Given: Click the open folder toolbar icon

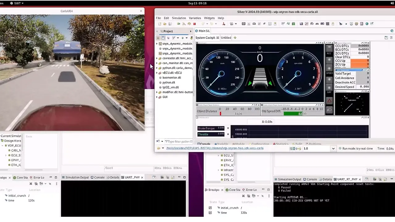Looking at the screenshot, I should point(165,24).
